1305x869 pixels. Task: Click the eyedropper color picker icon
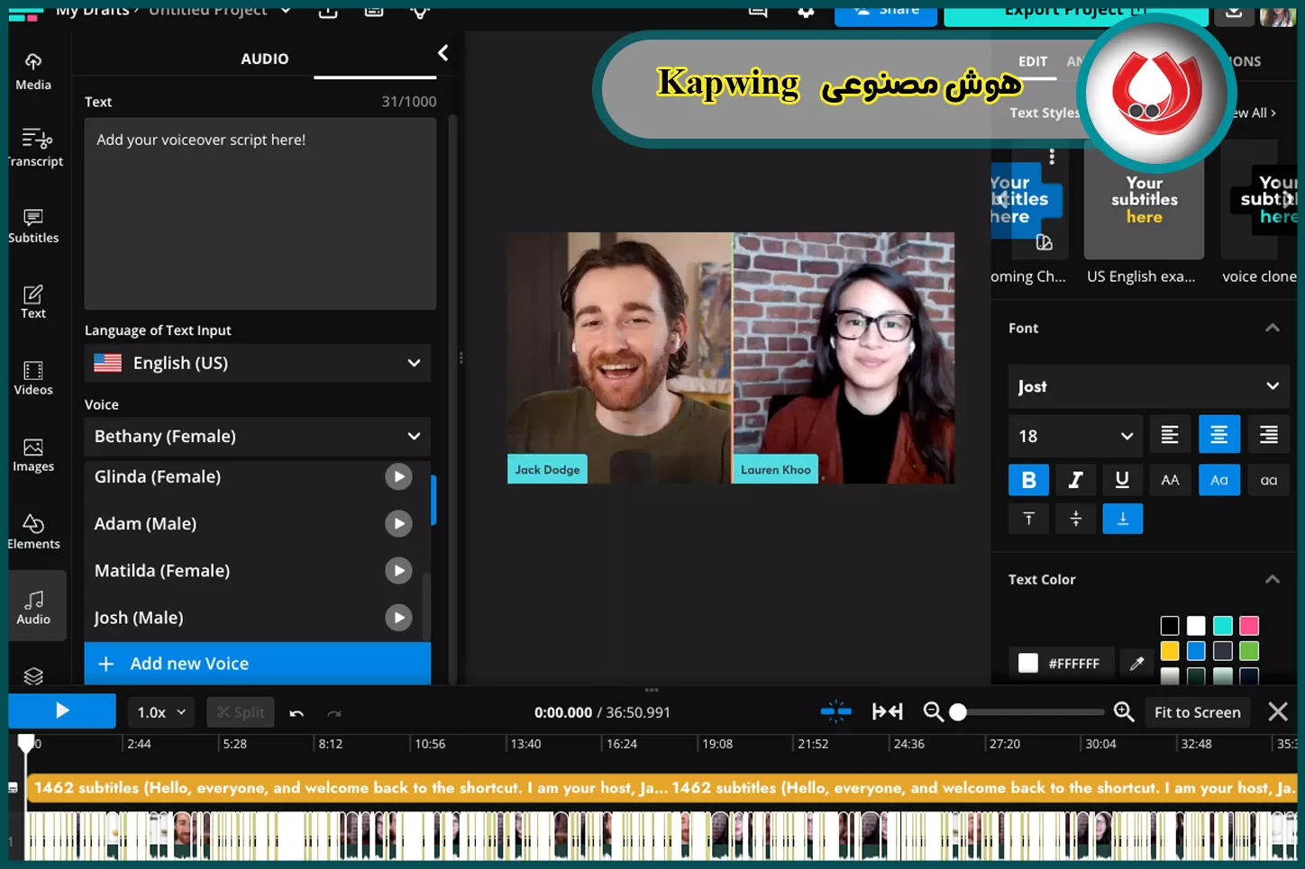coord(1136,664)
